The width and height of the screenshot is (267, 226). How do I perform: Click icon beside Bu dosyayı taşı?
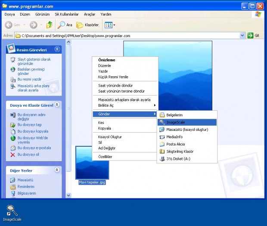[13, 125]
